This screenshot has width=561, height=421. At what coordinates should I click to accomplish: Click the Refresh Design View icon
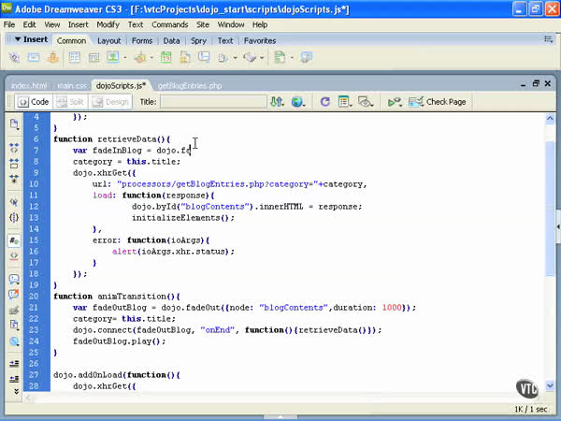tap(324, 101)
